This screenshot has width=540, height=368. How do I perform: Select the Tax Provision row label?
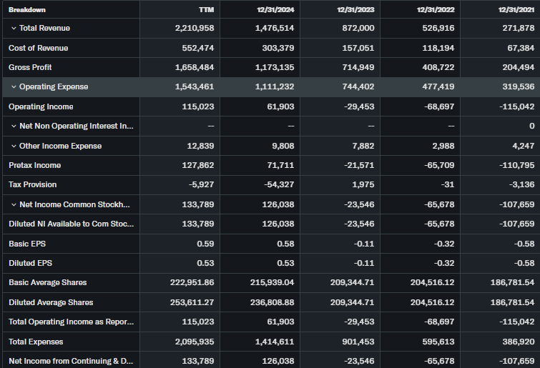tap(32, 185)
